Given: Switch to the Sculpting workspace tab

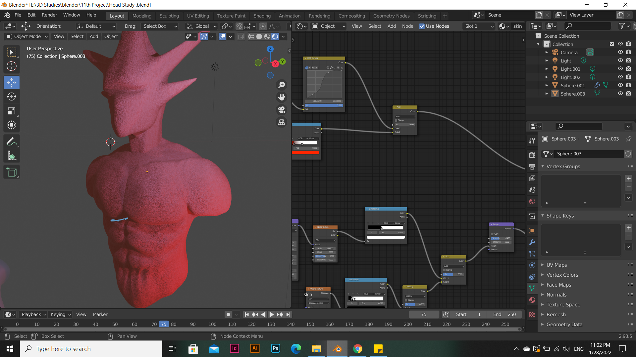Looking at the screenshot, I should tap(169, 16).
